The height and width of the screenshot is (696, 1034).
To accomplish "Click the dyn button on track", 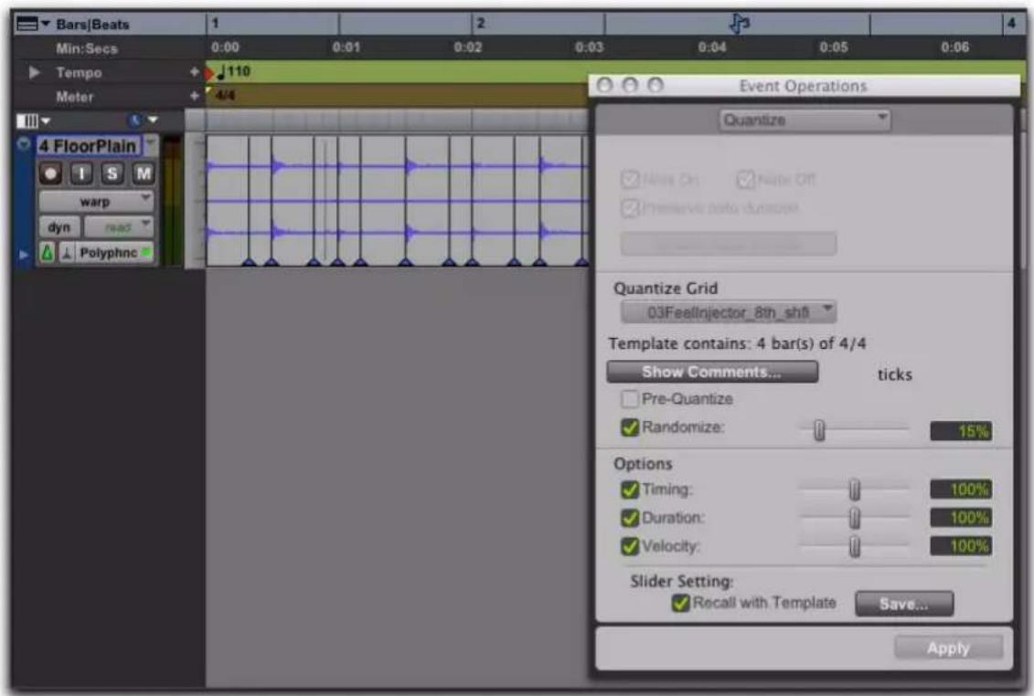I will pos(59,227).
